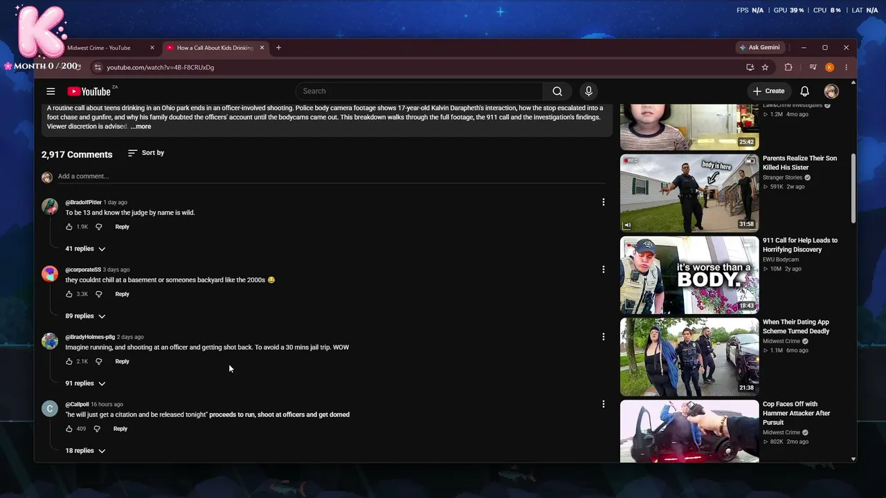Viewport: 886px width, 498px height.
Task: Reply to the @BradolfPitler comment
Action: (x=122, y=227)
